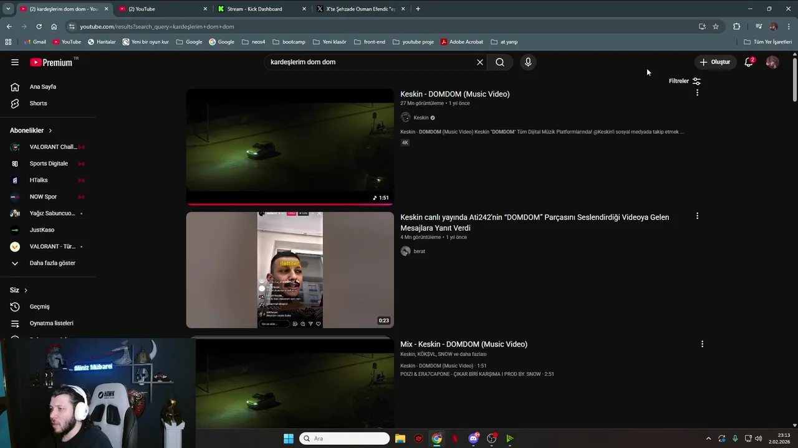The width and height of the screenshot is (798, 448).
Task: Open Tüm Yer İşaretleri folder
Action: pyautogui.click(x=767, y=42)
